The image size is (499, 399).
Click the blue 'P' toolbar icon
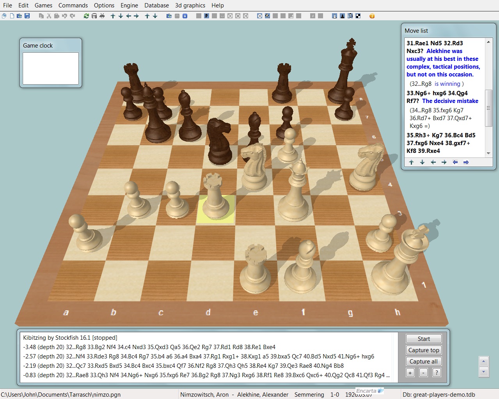click(x=206, y=16)
